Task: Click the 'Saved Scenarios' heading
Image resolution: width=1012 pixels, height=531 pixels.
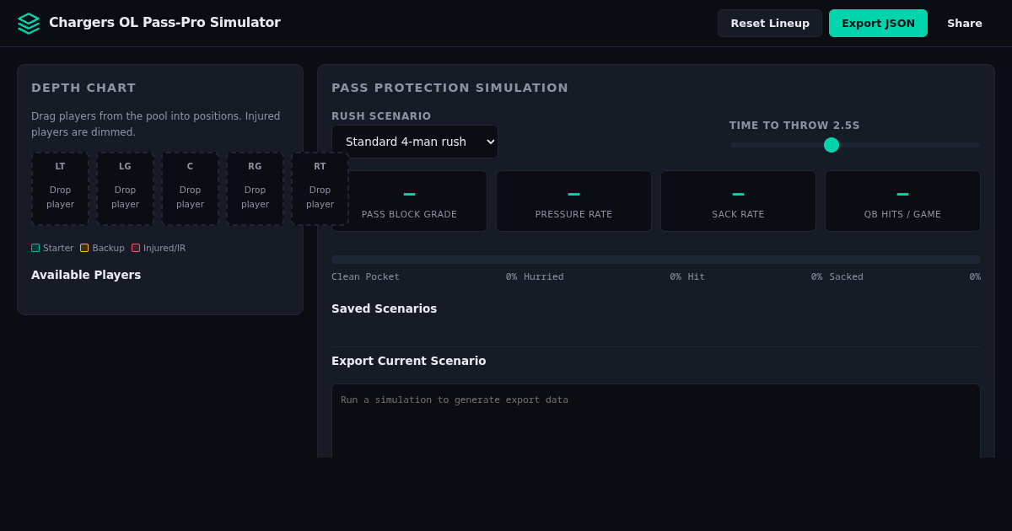Action: click(x=384, y=308)
